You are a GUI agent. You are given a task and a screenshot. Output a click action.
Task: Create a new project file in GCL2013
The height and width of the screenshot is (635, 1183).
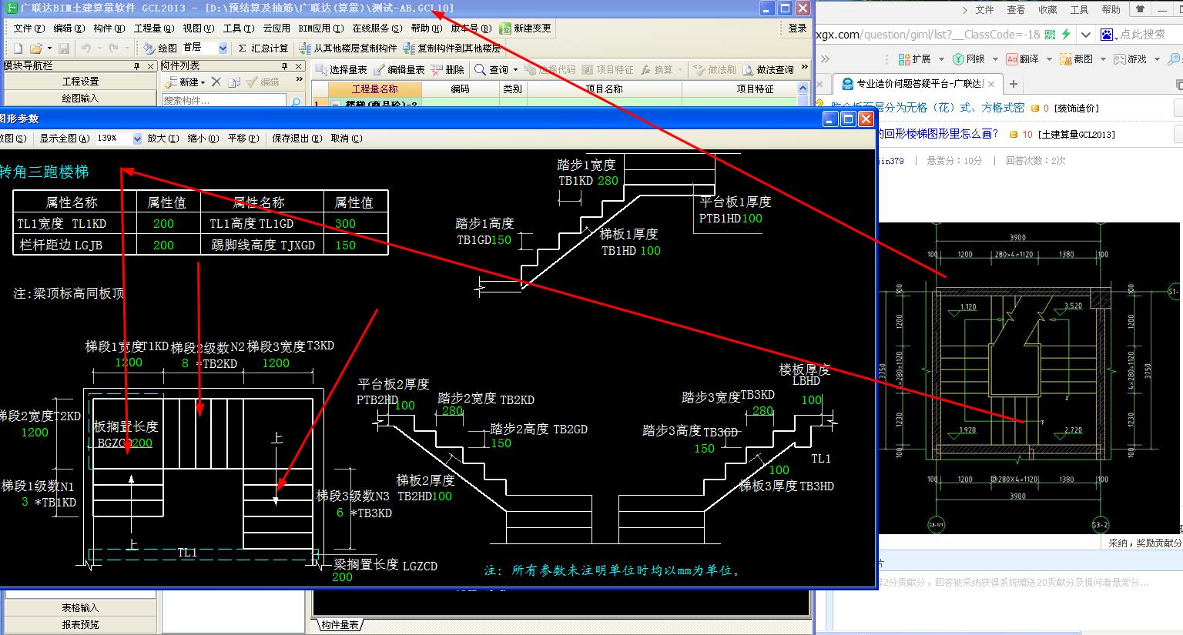click(18, 48)
